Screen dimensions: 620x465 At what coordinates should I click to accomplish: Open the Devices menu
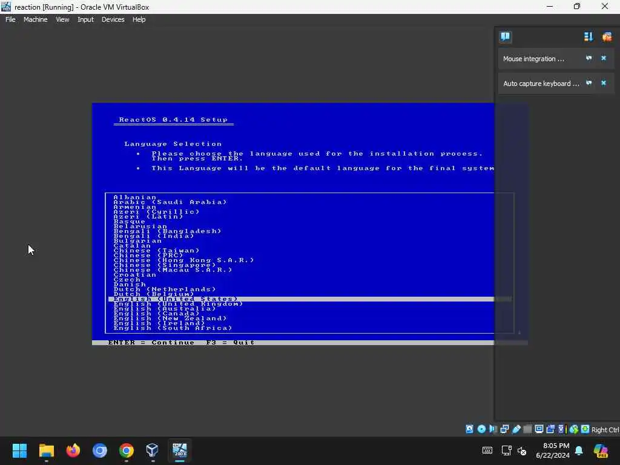point(113,19)
